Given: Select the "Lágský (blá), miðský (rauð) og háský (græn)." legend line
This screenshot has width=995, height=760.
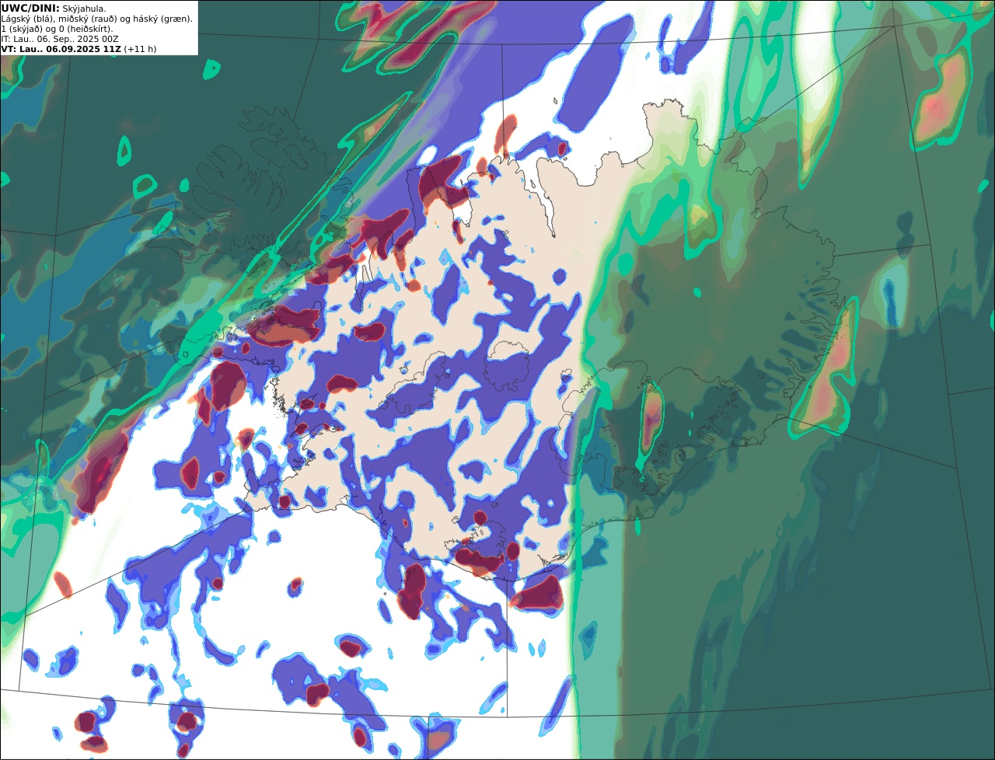Looking at the screenshot, I should click(97, 18).
